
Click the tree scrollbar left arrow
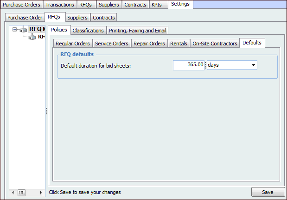(13, 193)
